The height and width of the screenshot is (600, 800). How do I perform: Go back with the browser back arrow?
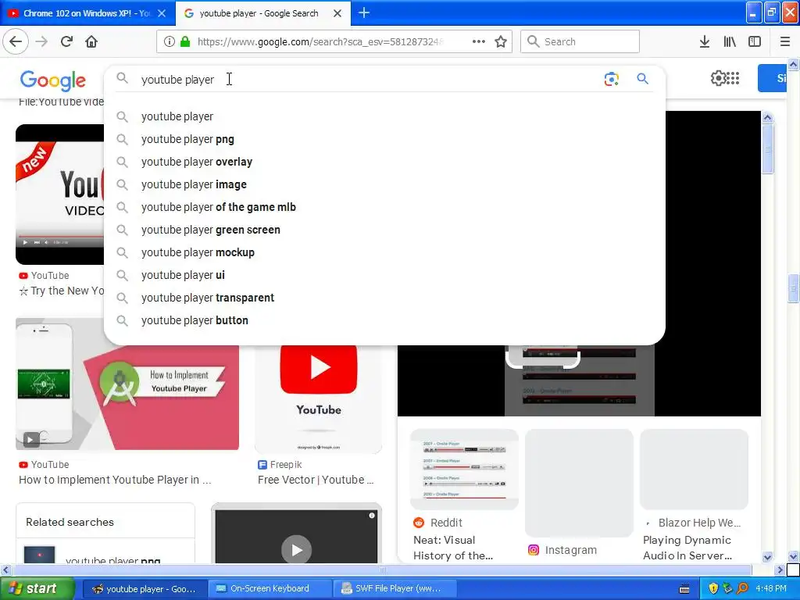point(16,41)
